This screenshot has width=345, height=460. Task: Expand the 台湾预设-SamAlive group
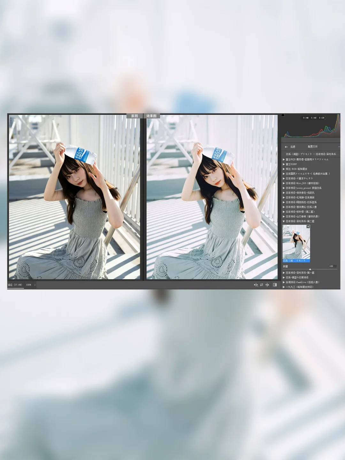284,282
